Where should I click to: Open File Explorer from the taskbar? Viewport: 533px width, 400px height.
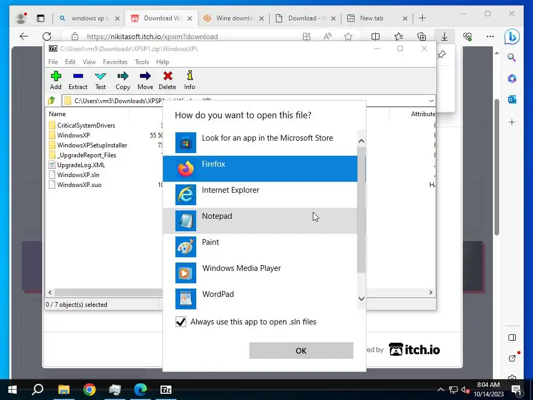point(64,390)
